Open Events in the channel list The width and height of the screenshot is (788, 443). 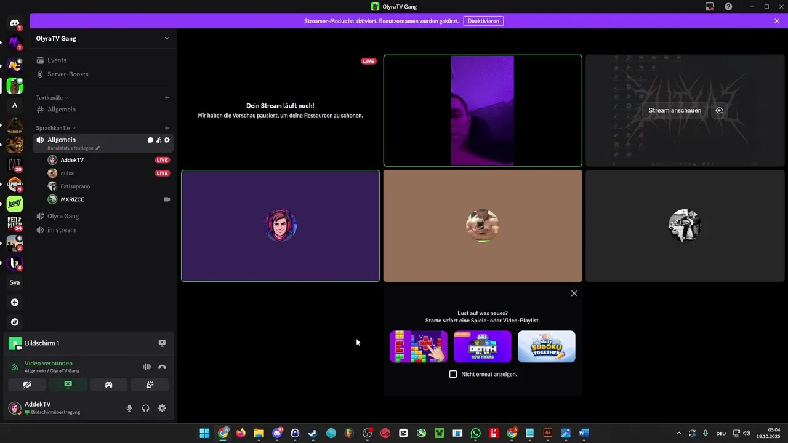[103, 60]
